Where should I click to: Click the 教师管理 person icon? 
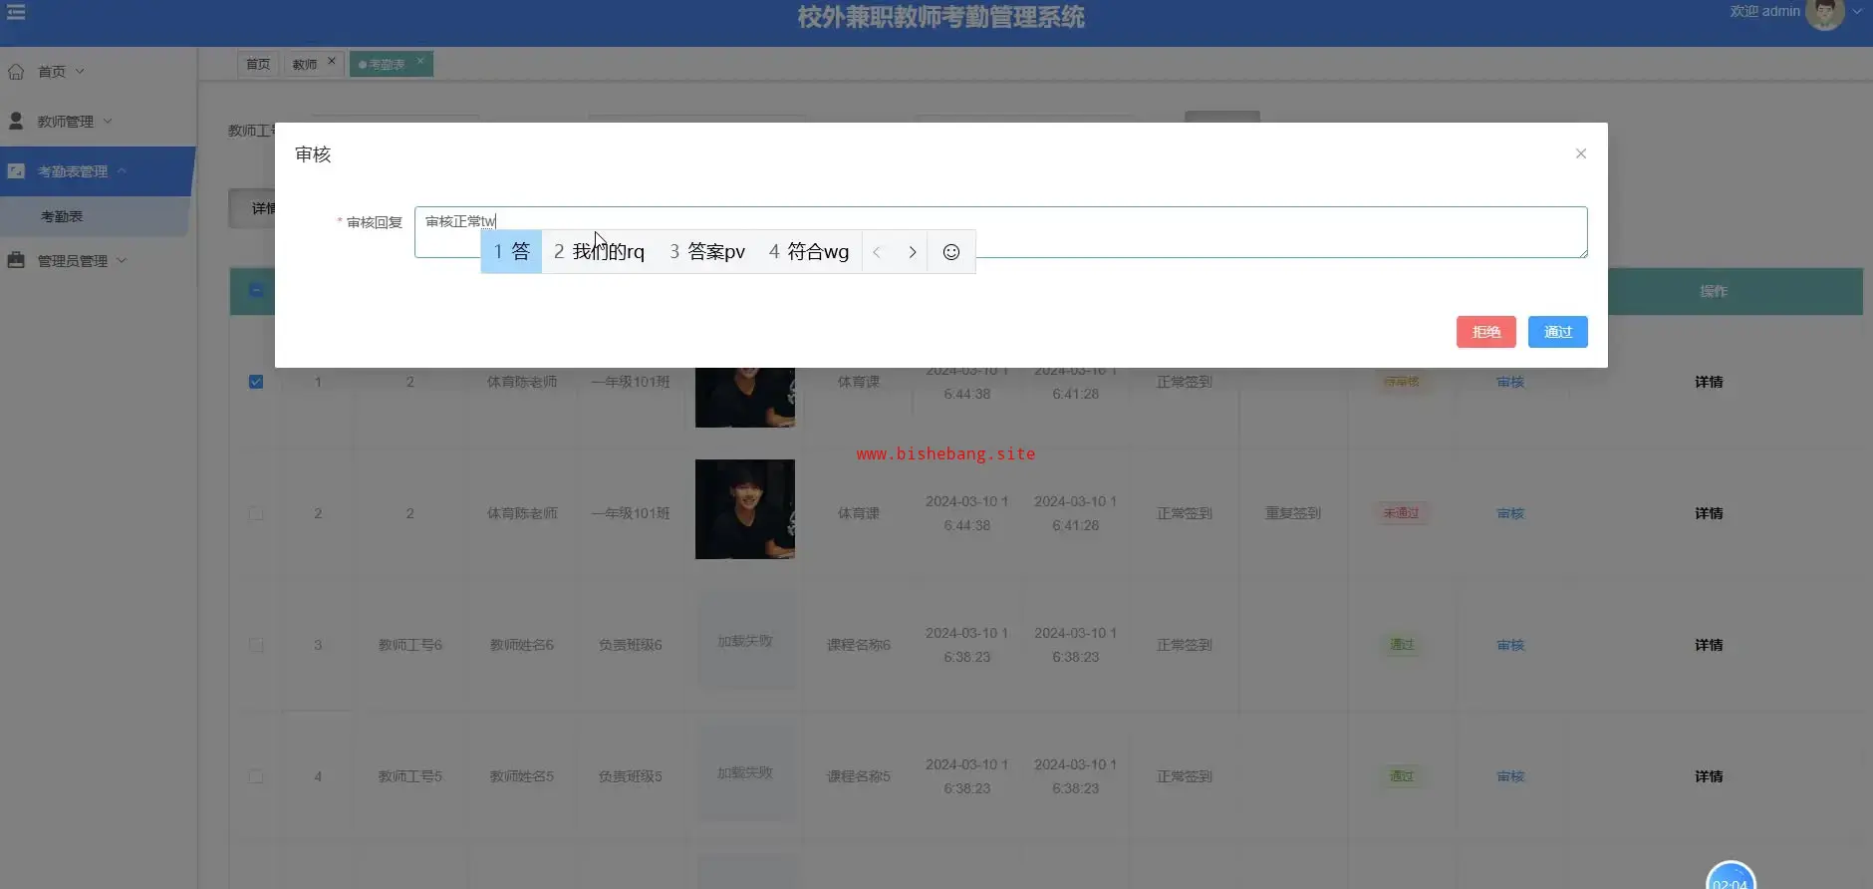click(16, 121)
